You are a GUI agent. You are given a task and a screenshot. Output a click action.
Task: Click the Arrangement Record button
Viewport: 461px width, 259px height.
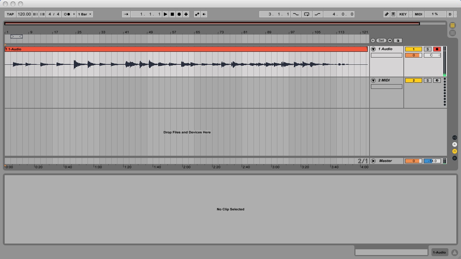pyautogui.click(x=179, y=14)
